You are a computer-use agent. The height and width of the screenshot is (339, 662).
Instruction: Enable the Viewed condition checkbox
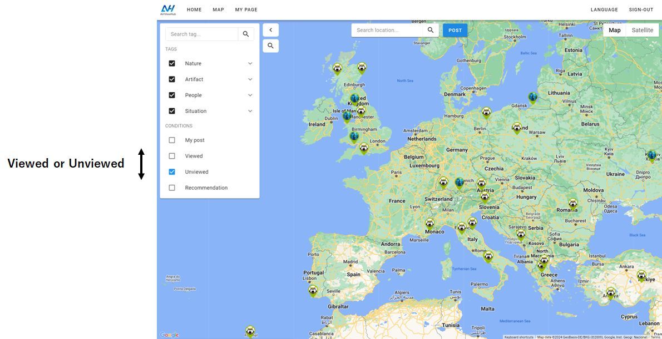(172, 156)
